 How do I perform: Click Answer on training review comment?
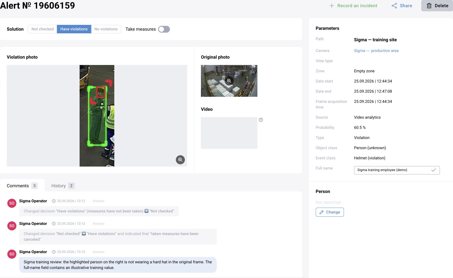[x=99, y=252]
